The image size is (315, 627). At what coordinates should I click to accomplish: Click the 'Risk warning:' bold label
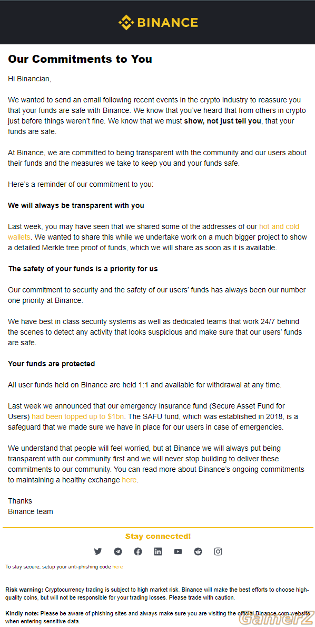(24, 590)
